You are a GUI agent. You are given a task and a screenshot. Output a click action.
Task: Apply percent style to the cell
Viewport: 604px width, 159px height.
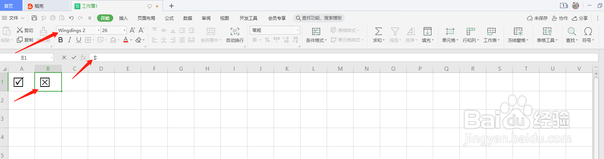267,40
